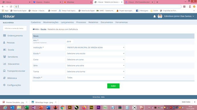The image size is (197, 110).
Task: Open the Relatórios menu
Action: point(93,22)
